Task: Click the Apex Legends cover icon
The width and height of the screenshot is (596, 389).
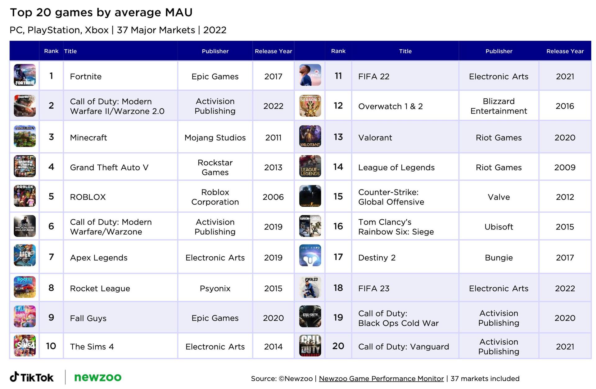Action: coord(25,256)
